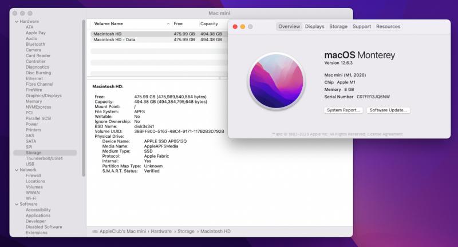Select Applications under Software
Screen dimensions: 458x247
click(x=38, y=216)
